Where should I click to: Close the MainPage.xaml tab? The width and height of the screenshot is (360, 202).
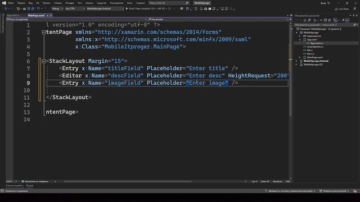tap(51, 15)
